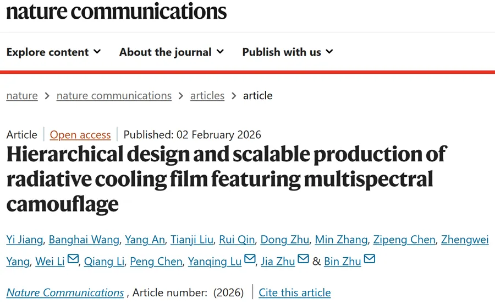This screenshot has height=304, width=495.
Task: Click author name Zipeng Chen
Action: coord(404,240)
